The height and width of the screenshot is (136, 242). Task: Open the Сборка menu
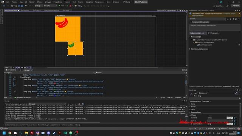pyautogui.click(x=40, y=2)
